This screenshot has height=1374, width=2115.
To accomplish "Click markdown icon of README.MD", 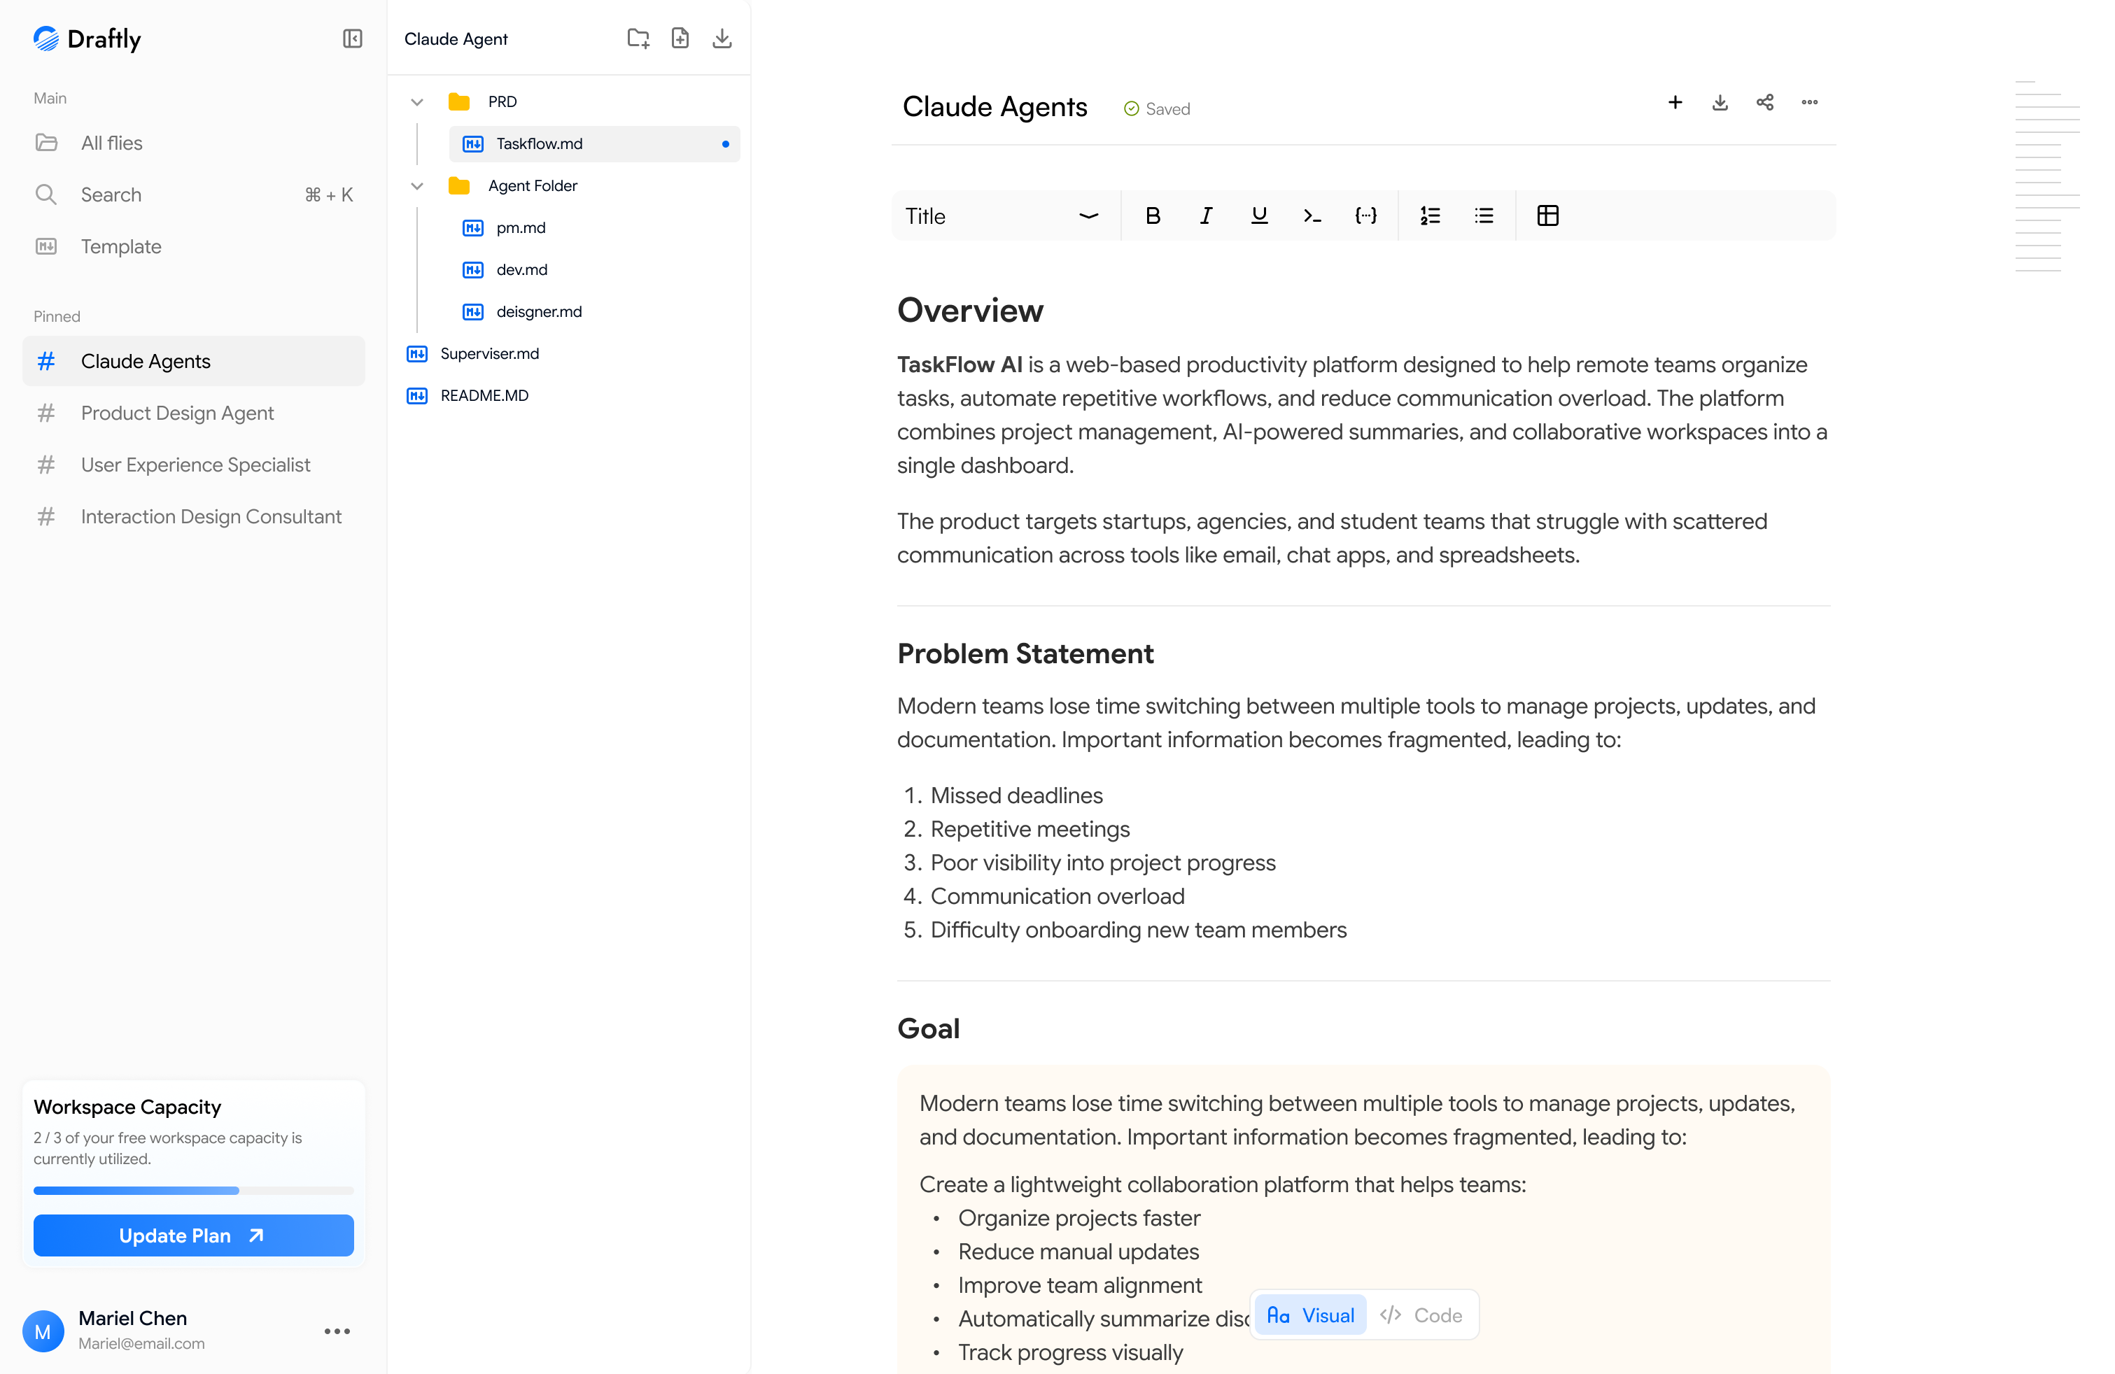I will pos(417,396).
